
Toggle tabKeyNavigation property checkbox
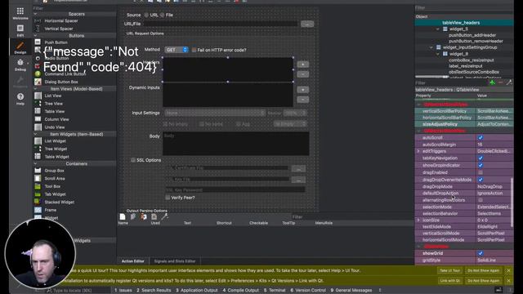481,158
